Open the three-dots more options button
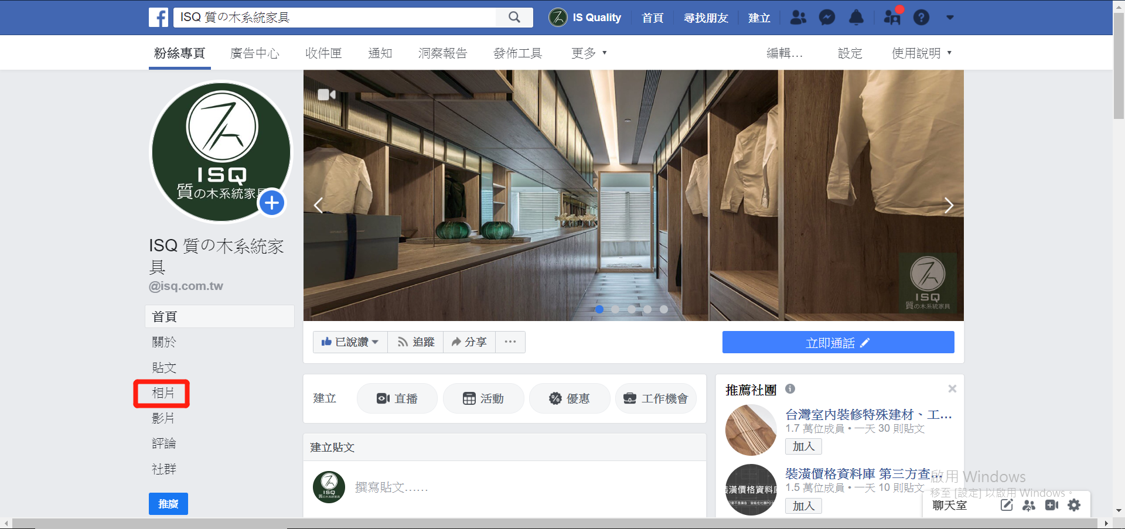1125x529 pixels. pos(510,342)
